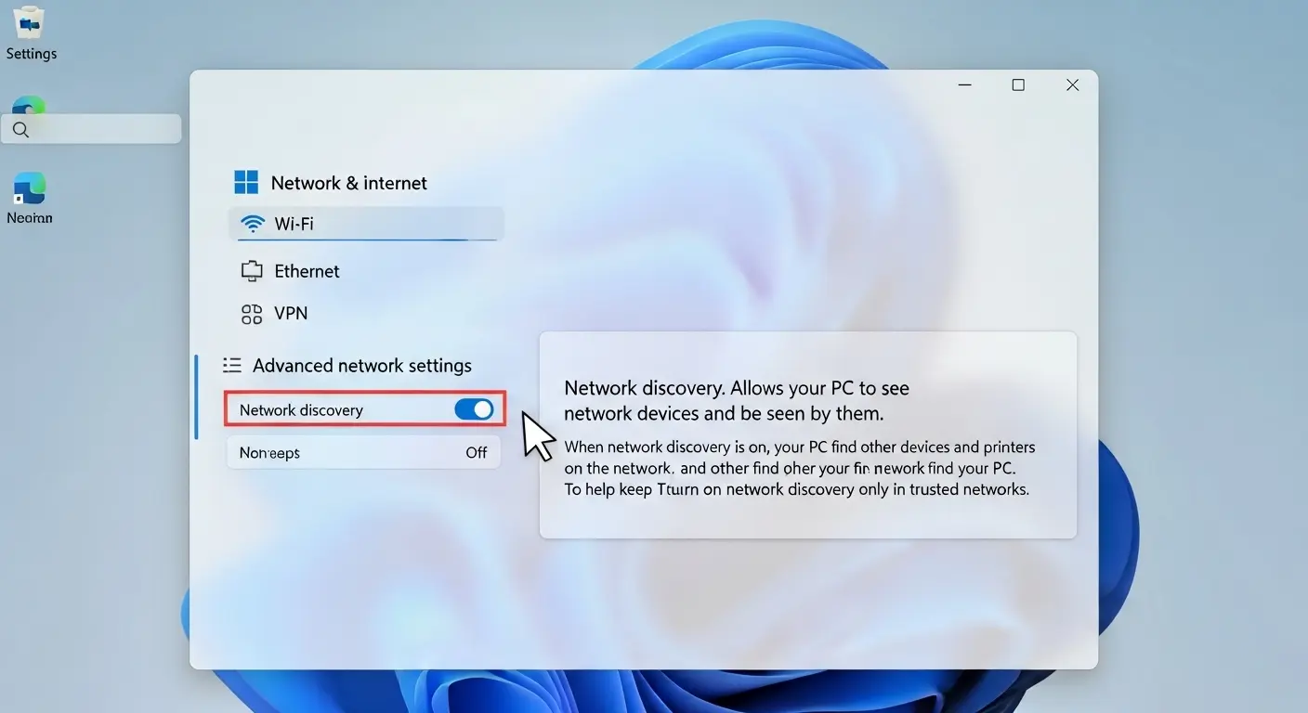Click the Noneeps row set to Off
The width and height of the screenshot is (1308, 713).
[364, 453]
